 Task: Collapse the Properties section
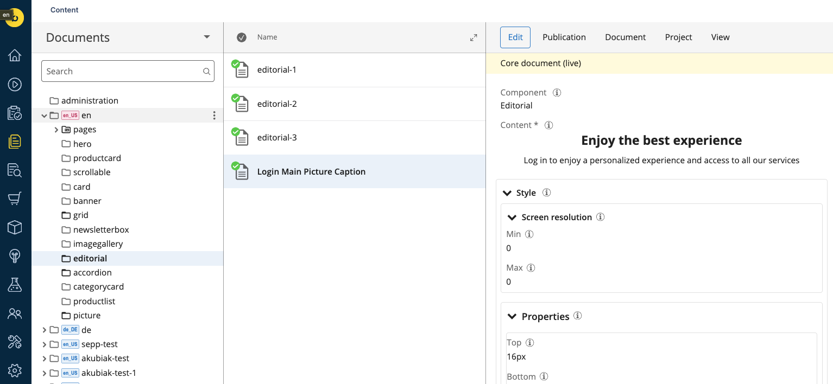512,316
